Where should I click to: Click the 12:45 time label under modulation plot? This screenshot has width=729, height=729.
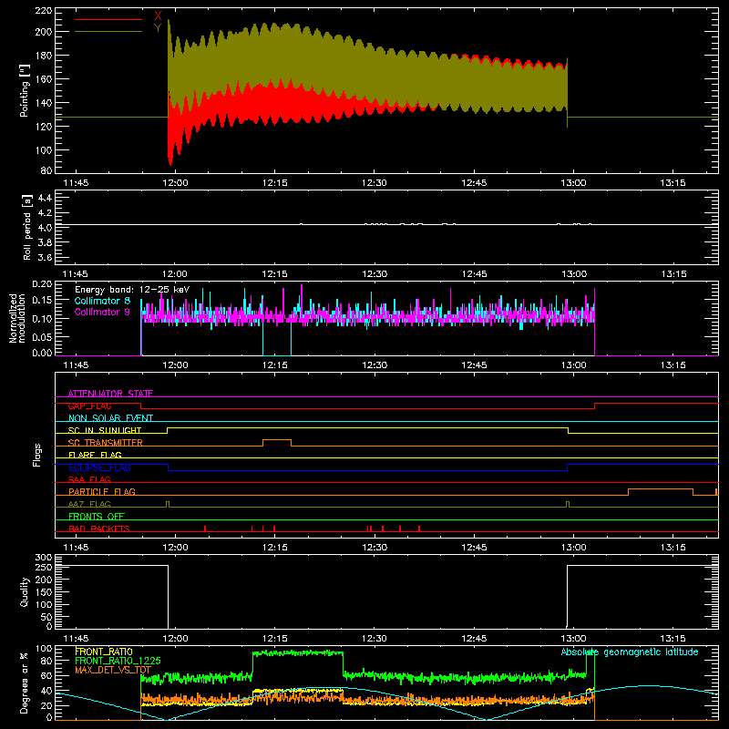[474, 365]
